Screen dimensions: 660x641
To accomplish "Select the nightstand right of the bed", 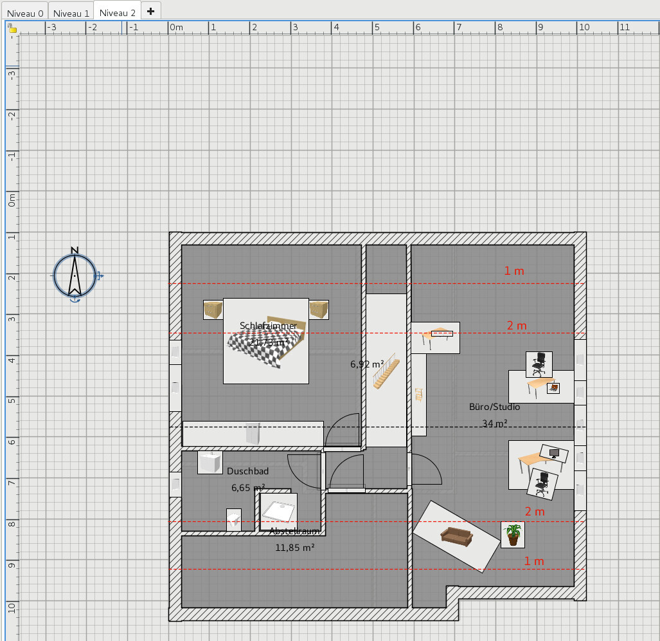I will (x=318, y=310).
